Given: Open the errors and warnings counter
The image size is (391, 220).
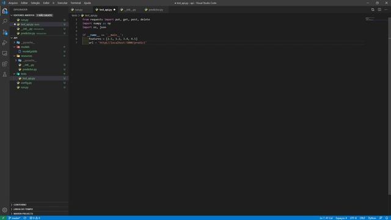Looking at the screenshot, I should 35,218.
